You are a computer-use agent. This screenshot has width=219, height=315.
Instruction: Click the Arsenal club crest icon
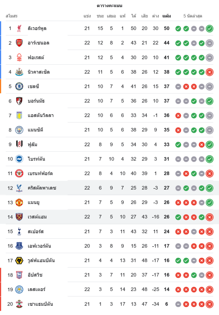pyautogui.click(x=20, y=43)
